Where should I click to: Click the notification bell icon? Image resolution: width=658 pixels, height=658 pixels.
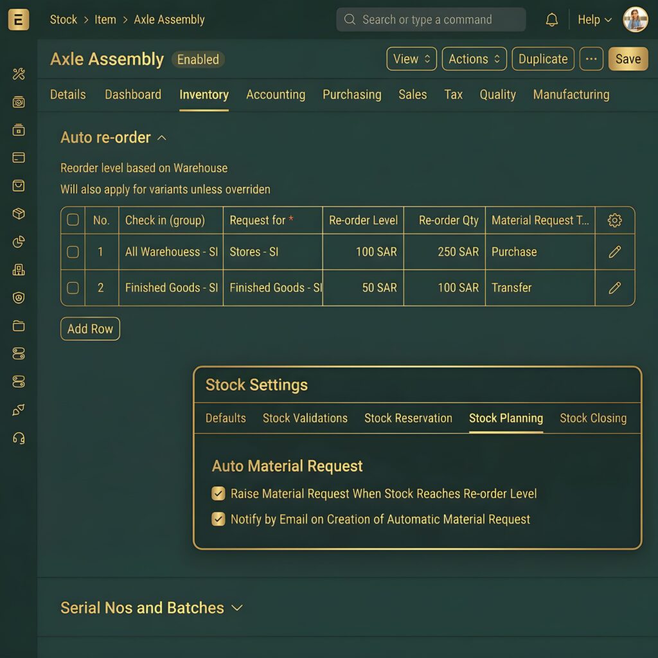[x=551, y=20]
